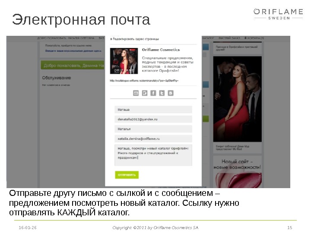Click the video share icon
The height and width of the screenshot is (233, 311).
coord(145,93)
